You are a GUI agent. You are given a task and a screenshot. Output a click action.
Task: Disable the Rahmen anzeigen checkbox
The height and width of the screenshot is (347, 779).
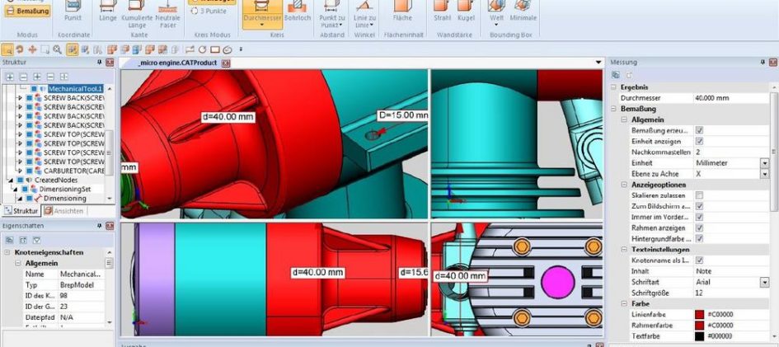point(699,227)
